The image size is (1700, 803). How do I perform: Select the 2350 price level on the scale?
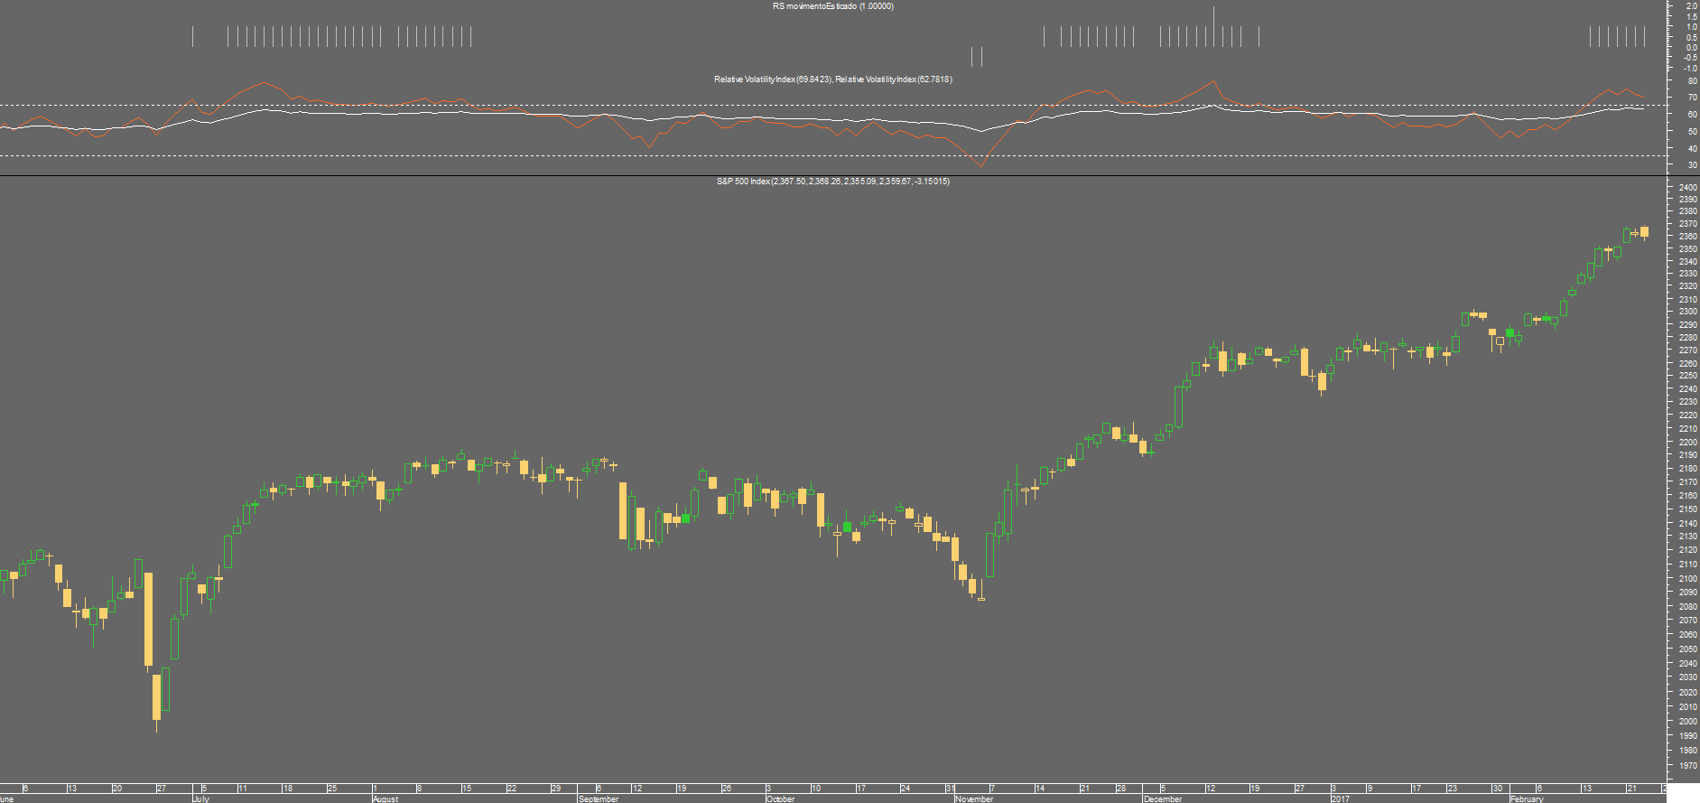pos(1687,249)
